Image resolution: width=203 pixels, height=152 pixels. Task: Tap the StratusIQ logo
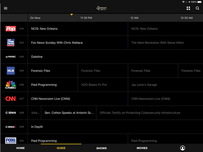(101, 8)
